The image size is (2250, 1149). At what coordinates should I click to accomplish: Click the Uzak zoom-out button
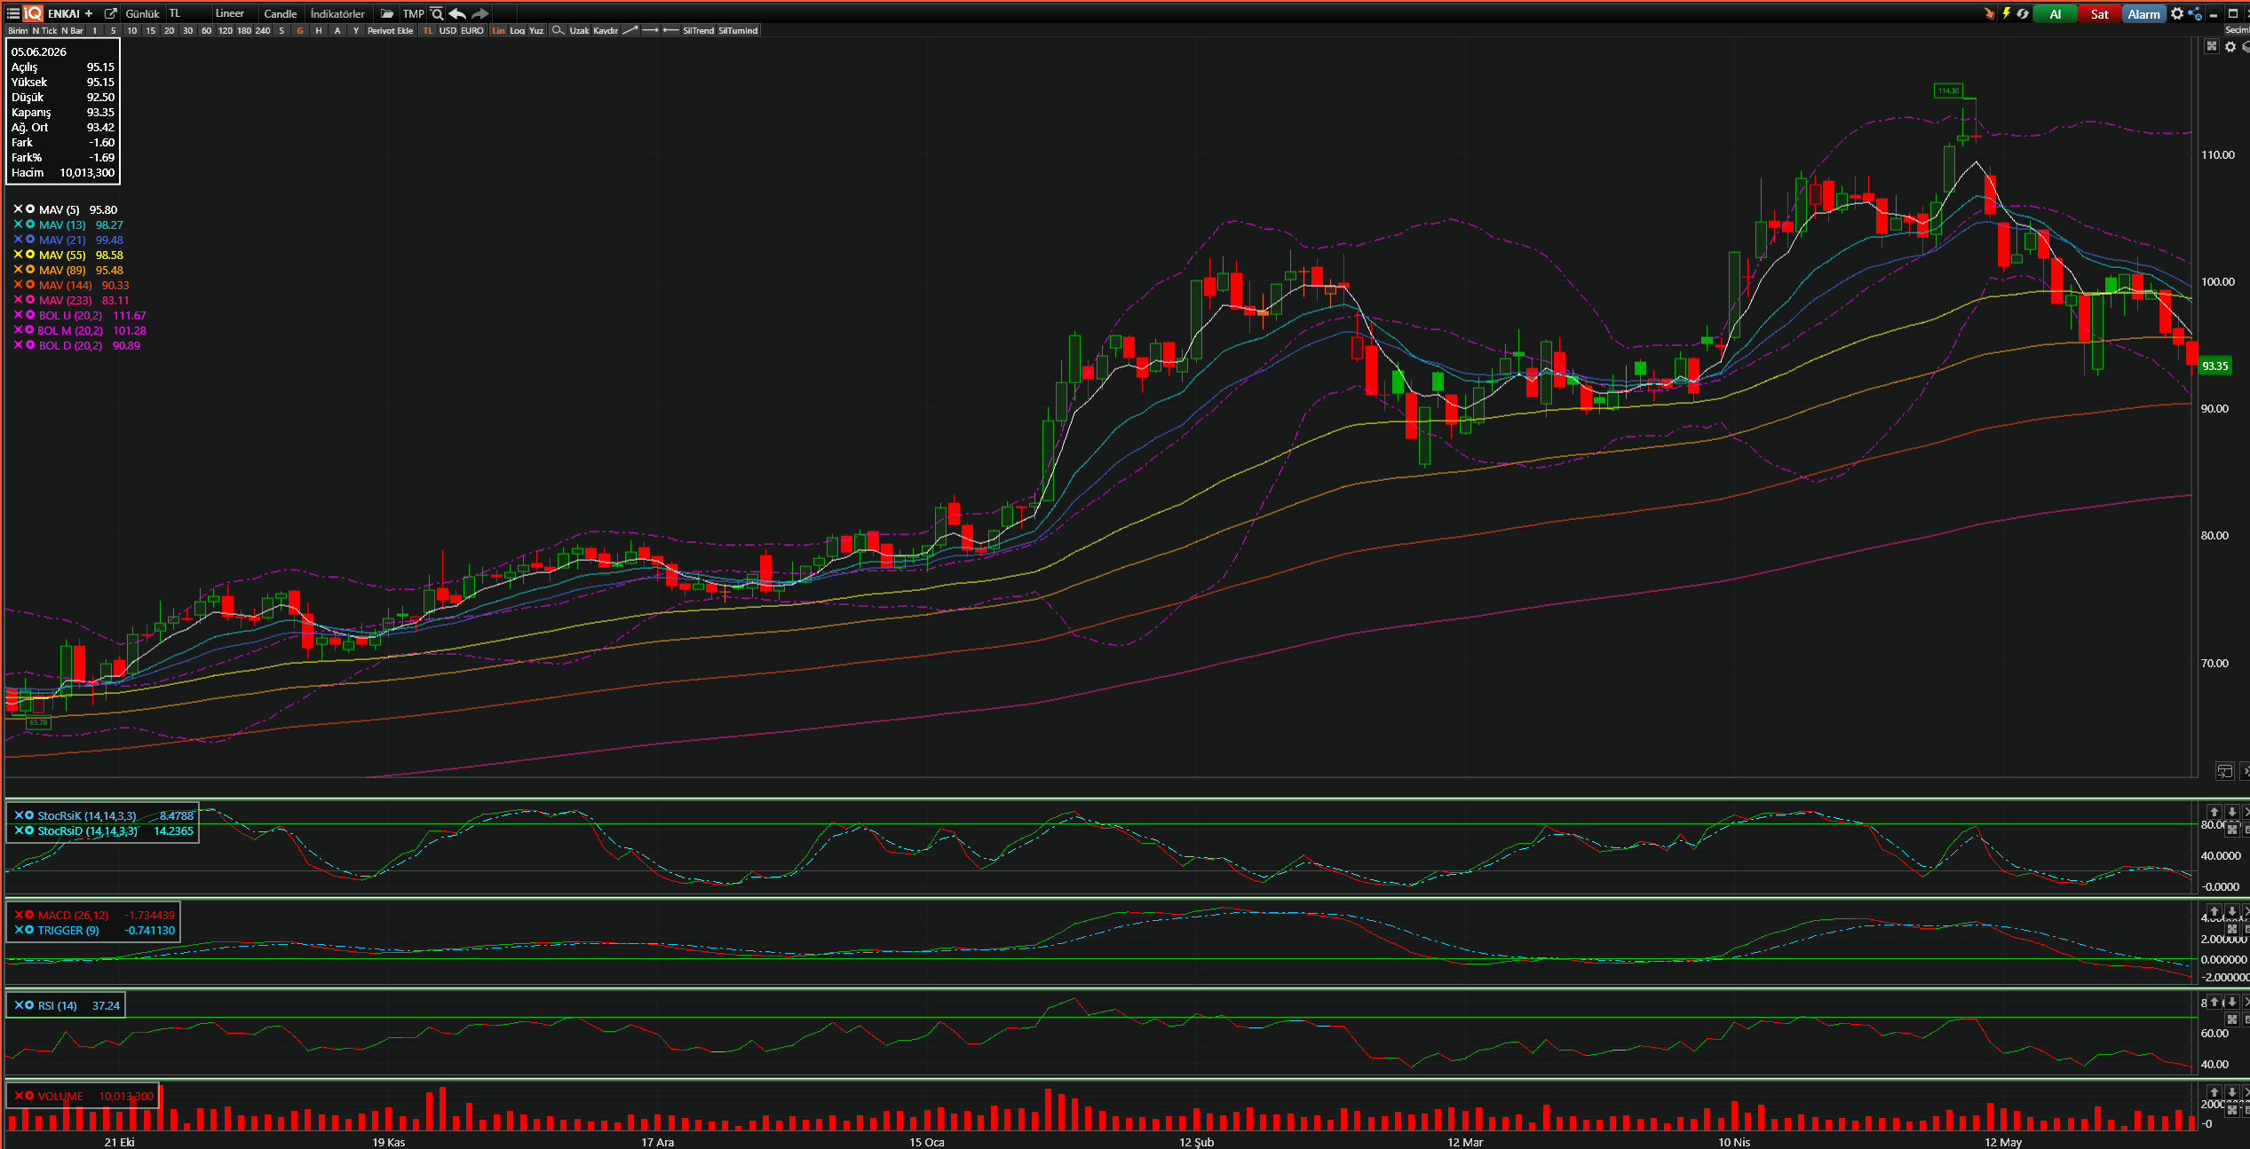[579, 30]
